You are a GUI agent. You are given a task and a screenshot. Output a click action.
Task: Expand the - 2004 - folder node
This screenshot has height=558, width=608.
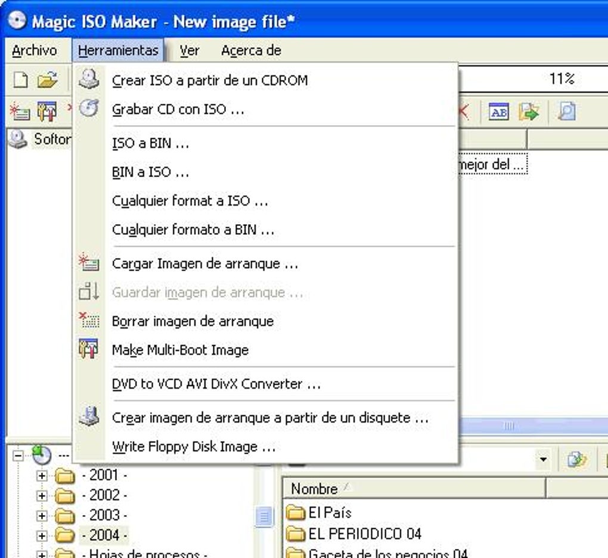pyautogui.click(x=42, y=535)
